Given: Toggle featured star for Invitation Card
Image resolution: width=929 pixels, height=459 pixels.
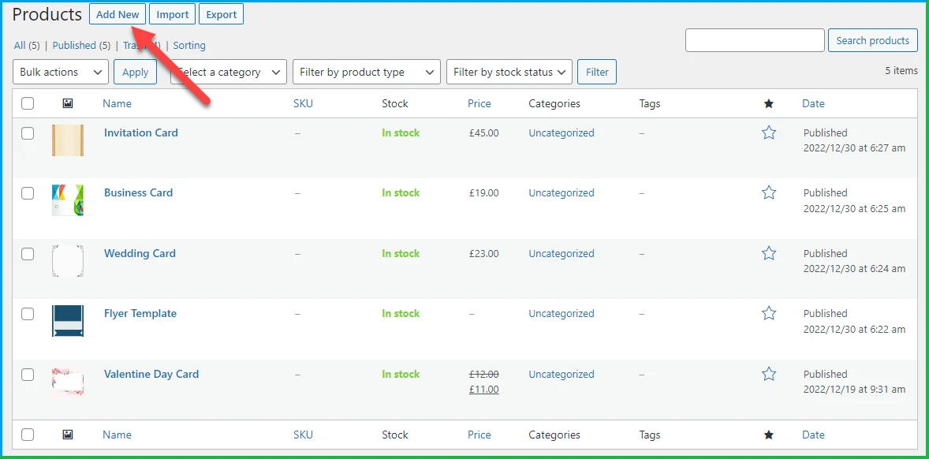Looking at the screenshot, I should pyautogui.click(x=768, y=132).
